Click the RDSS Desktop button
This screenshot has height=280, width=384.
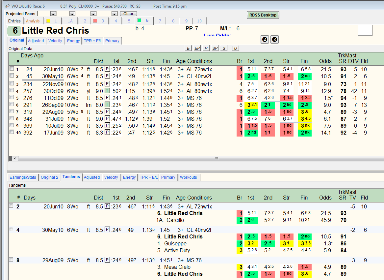(x=263, y=15)
